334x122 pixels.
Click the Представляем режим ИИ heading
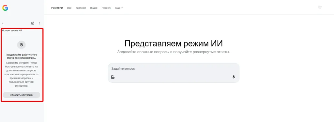pyautogui.click(x=174, y=43)
